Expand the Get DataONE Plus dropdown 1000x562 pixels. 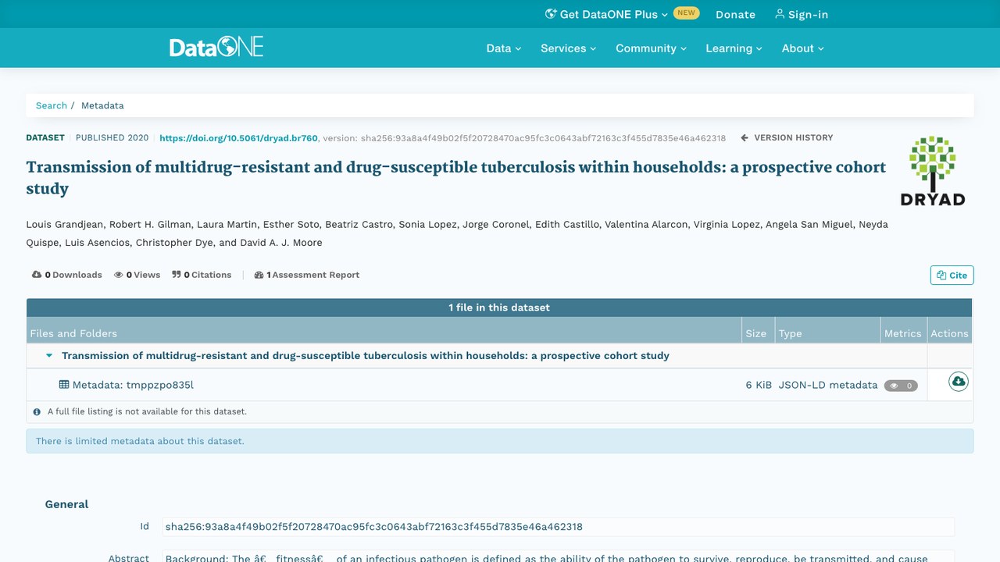pyautogui.click(x=606, y=14)
